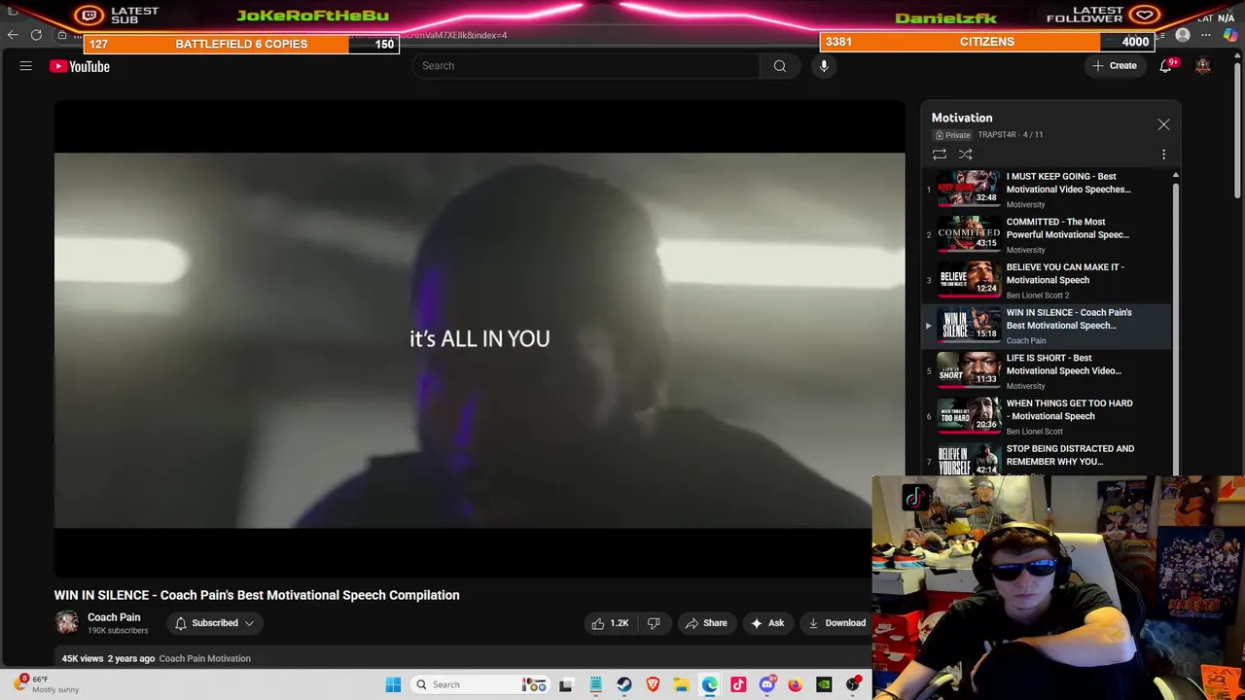The width and height of the screenshot is (1245, 700).
Task: Play COMMITTED motivational speech thumbnail
Action: (x=969, y=234)
